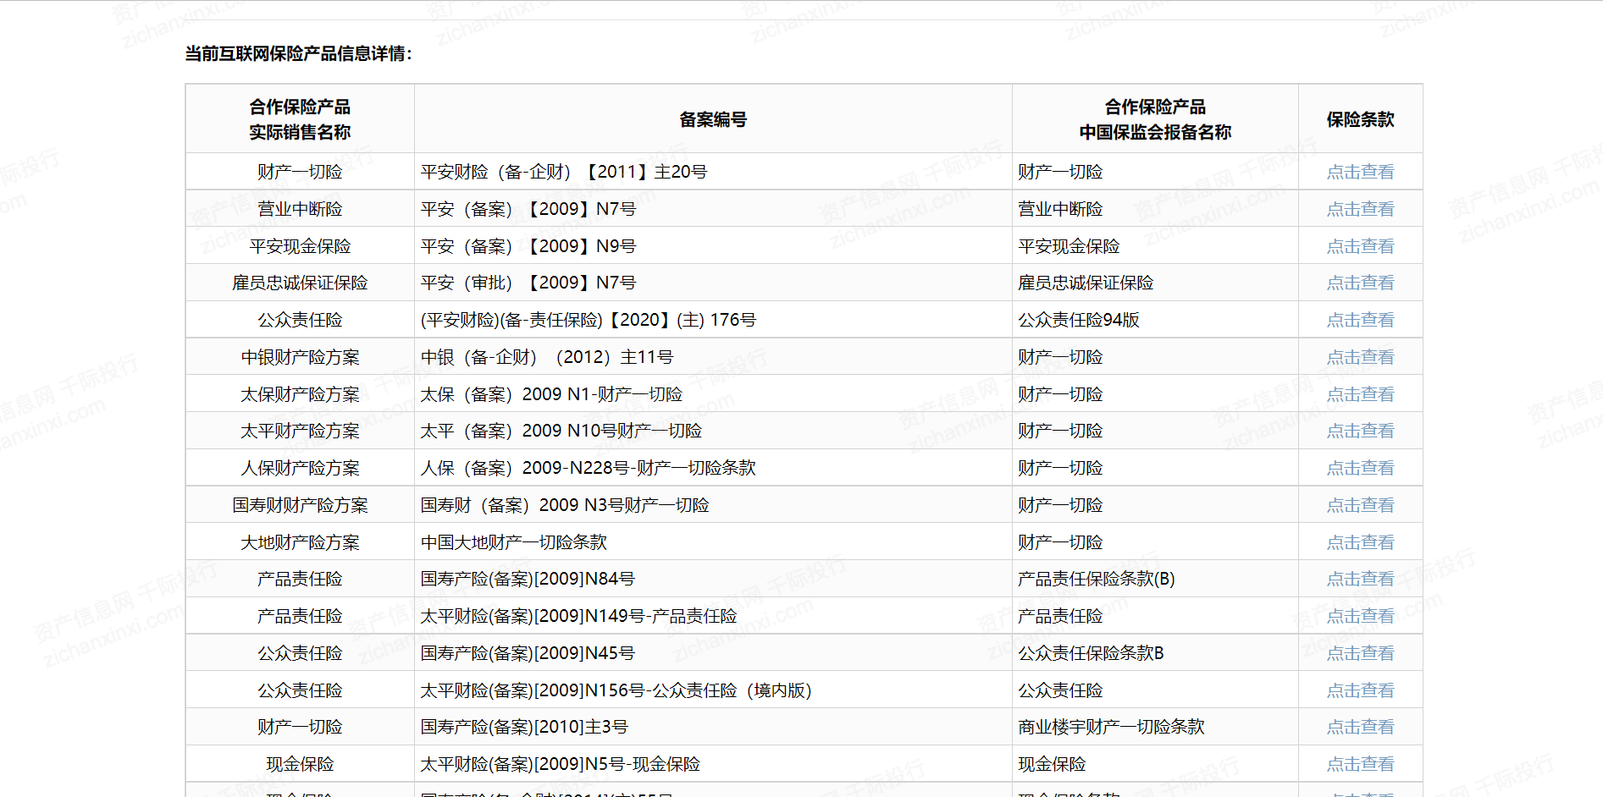
Task: Open 点击查看 for 雇员忠诚保证保险
Action: coord(1360,283)
